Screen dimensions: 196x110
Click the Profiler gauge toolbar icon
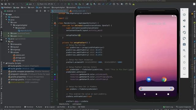coord(76,4)
